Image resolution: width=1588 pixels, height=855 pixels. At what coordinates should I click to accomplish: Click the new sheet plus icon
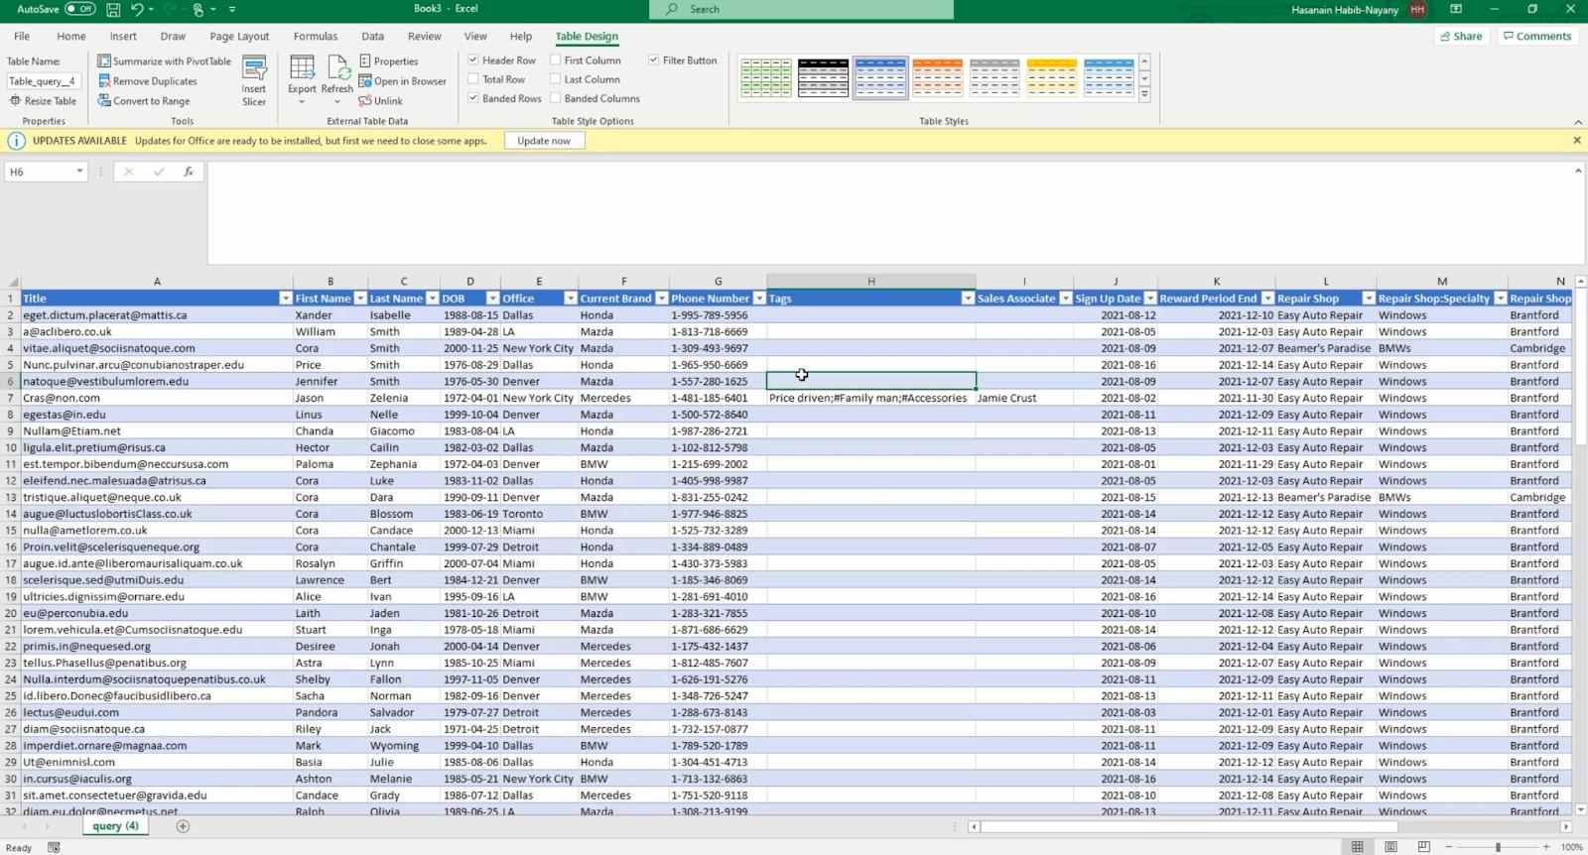183,826
